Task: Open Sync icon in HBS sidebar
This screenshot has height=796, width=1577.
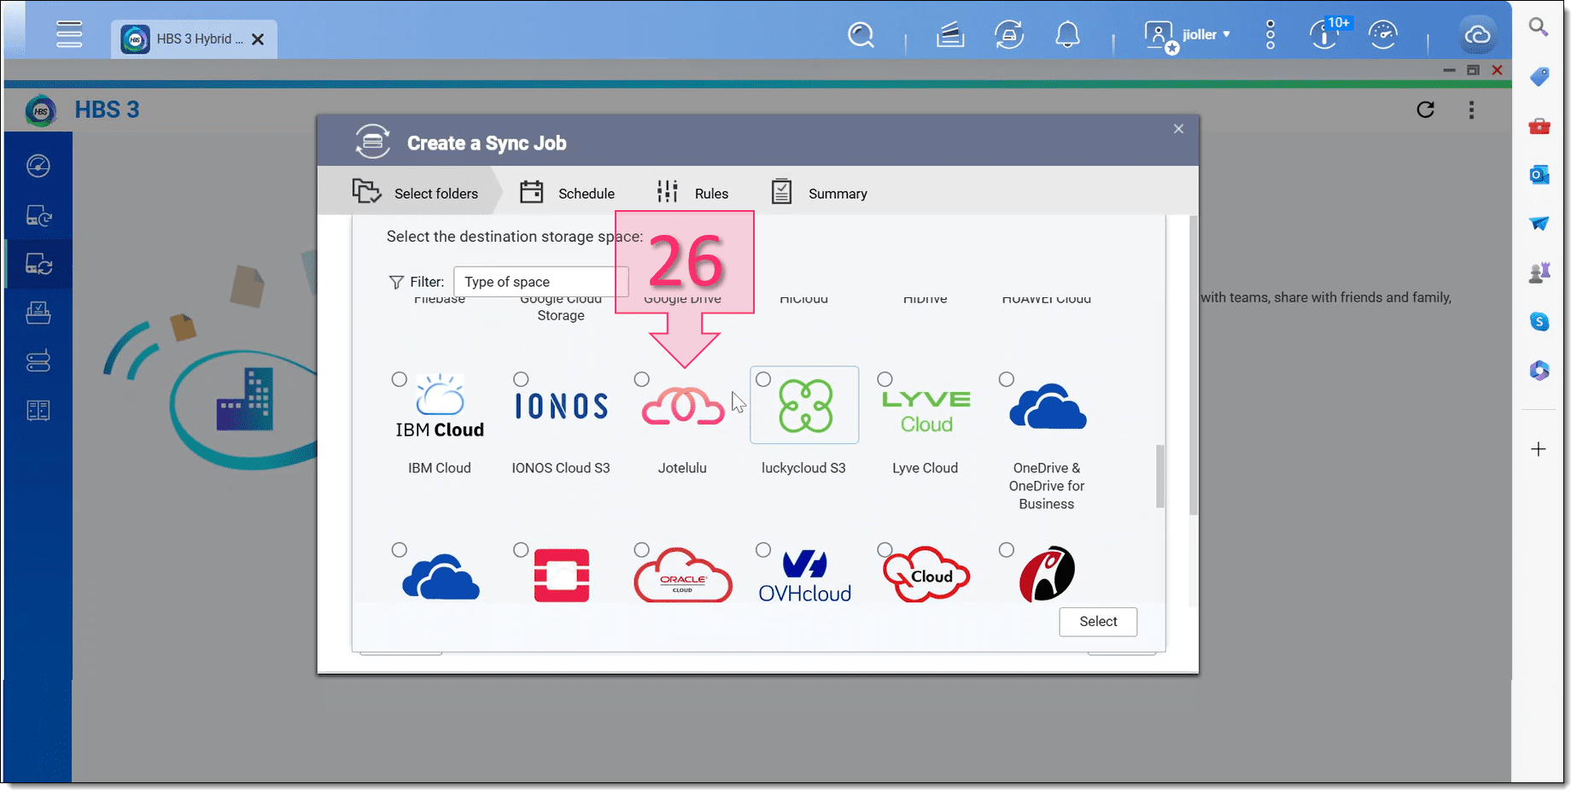Action: click(38, 264)
